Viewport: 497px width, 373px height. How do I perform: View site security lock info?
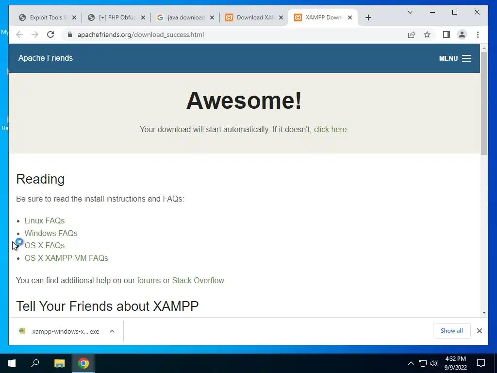click(70, 34)
